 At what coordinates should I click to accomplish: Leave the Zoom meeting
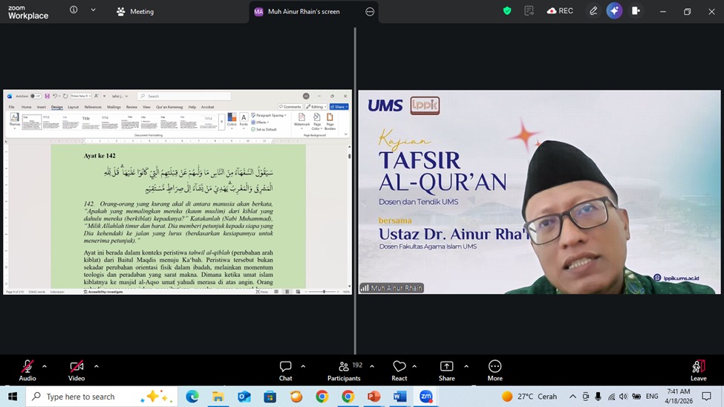[x=698, y=371]
